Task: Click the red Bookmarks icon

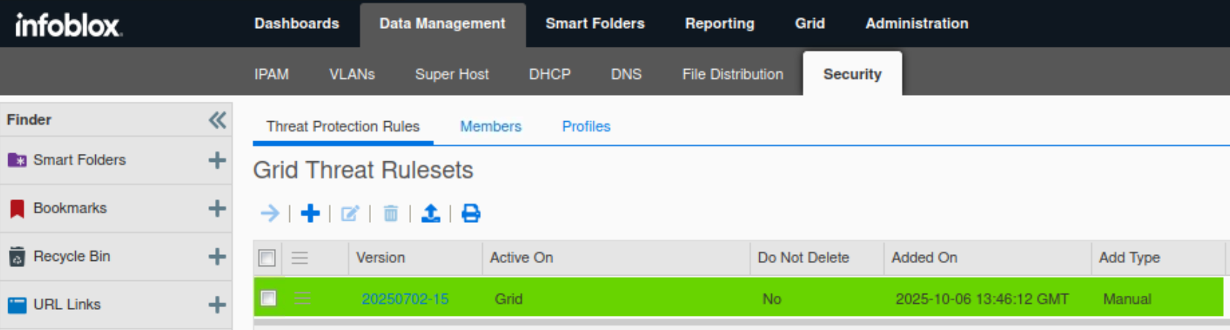Action: 17,208
